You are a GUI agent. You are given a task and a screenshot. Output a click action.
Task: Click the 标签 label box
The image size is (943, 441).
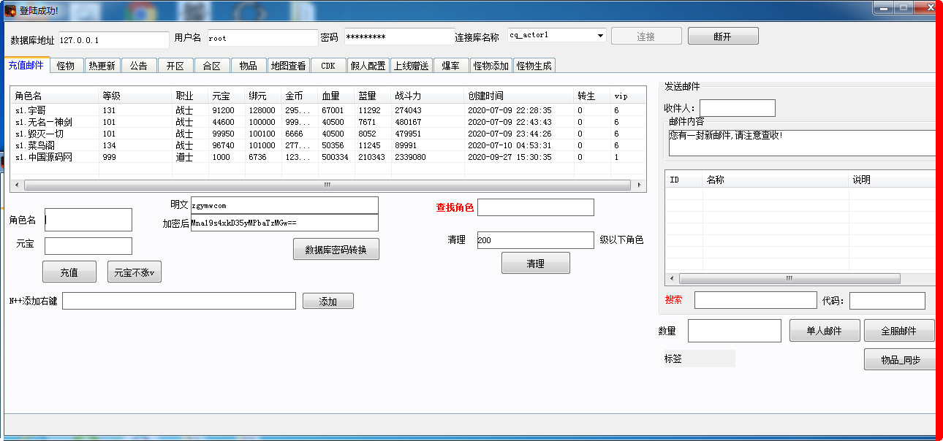click(x=698, y=358)
